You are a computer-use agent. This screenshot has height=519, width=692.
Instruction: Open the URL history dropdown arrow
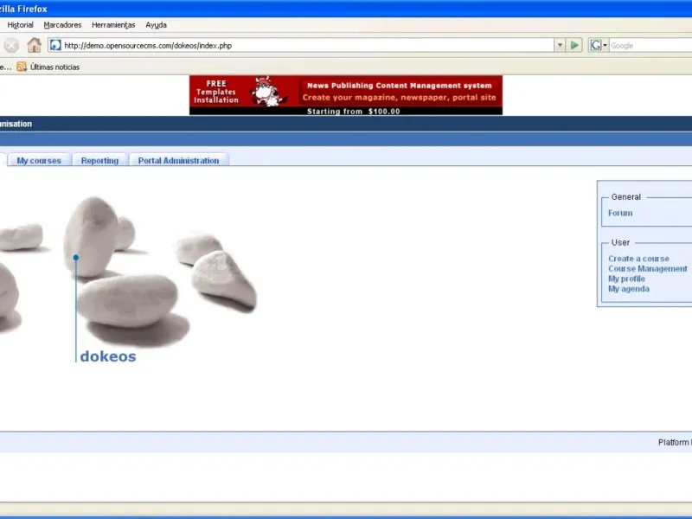[x=560, y=45]
